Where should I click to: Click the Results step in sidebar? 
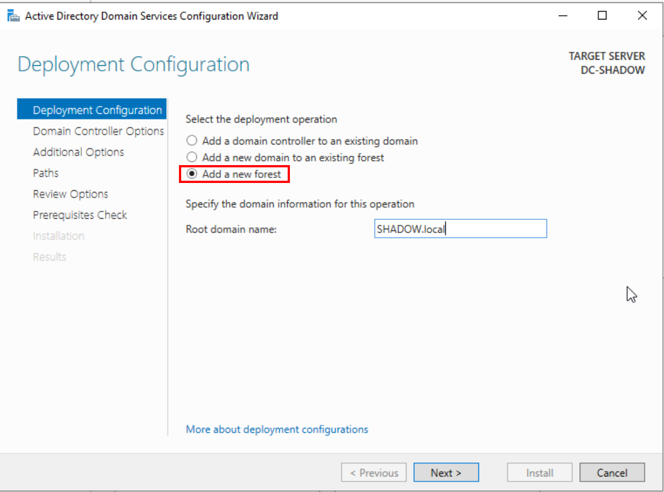point(49,257)
